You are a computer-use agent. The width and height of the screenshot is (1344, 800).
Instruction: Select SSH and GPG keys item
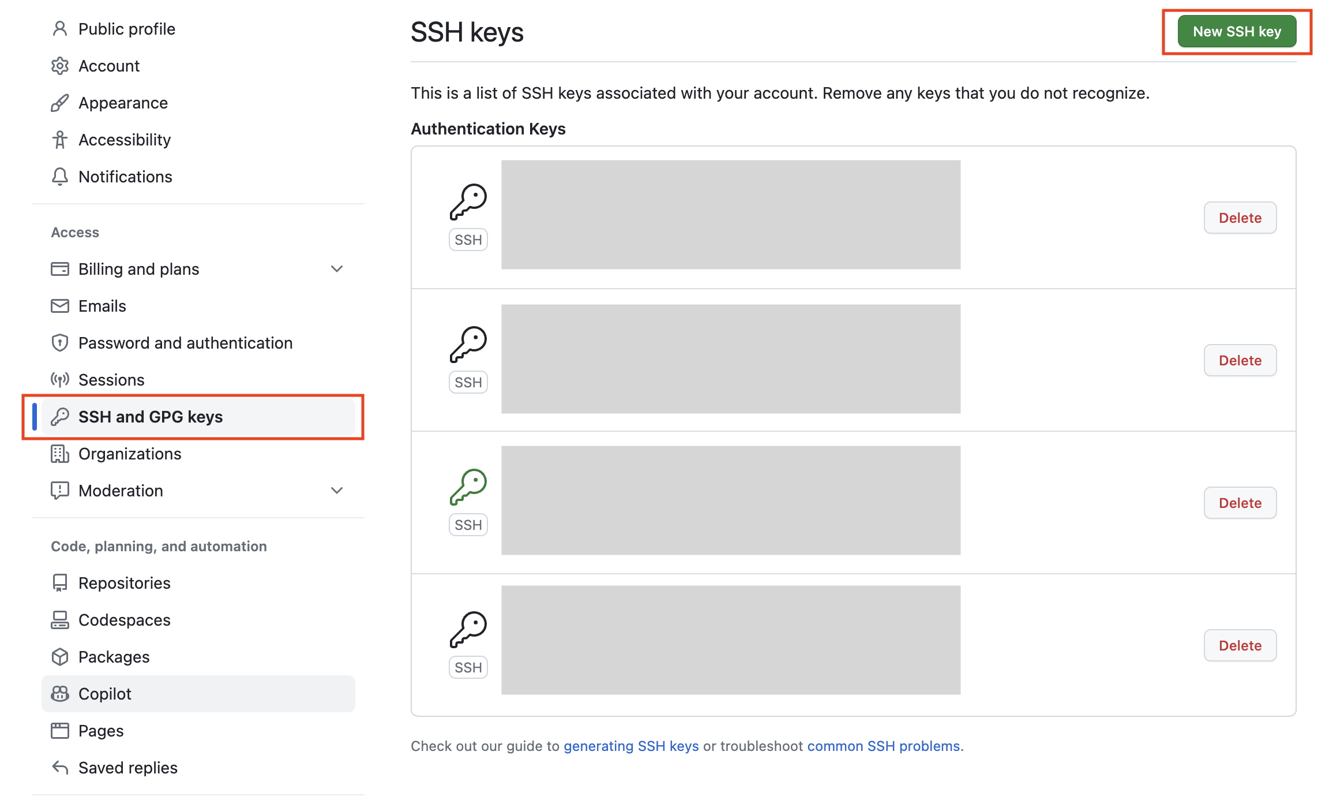pyautogui.click(x=151, y=417)
